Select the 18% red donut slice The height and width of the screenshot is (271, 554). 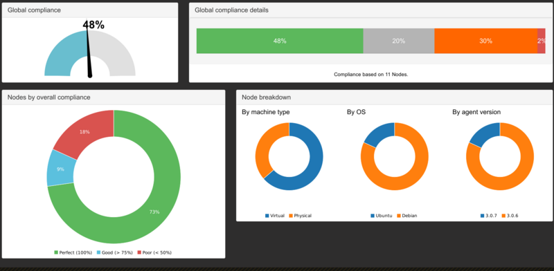(x=84, y=131)
